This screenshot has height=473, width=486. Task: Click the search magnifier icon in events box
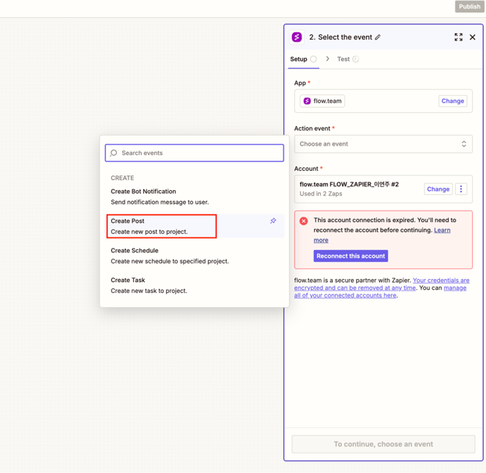114,153
